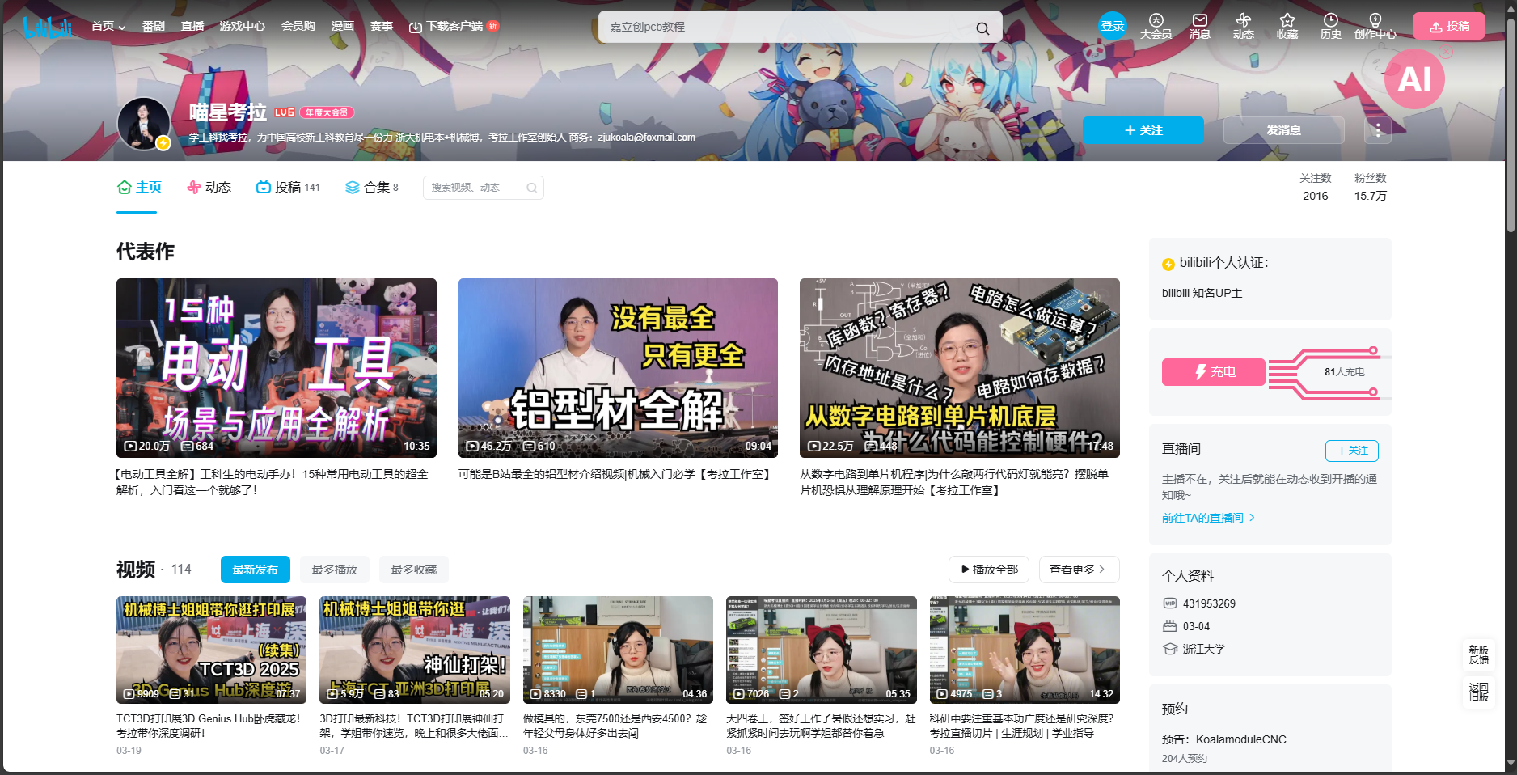The image size is (1517, 775).
Task: Switch to the 动态 space tab
Action: 209,187
